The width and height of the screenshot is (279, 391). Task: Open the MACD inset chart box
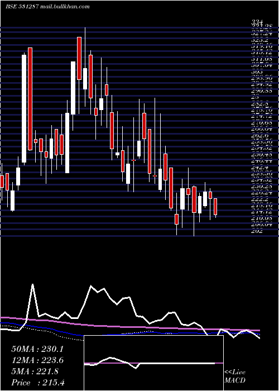pos(153,363)
